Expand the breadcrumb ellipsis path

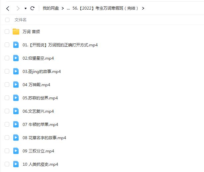[x=68, y=8]
